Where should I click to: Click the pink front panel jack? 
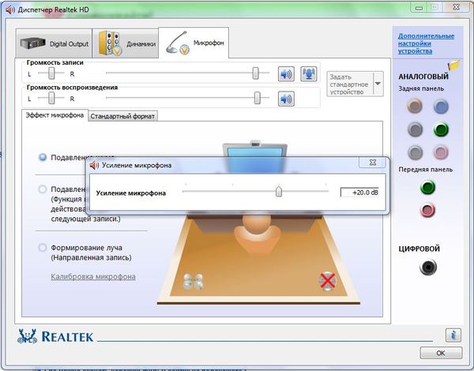coord(427,210)
